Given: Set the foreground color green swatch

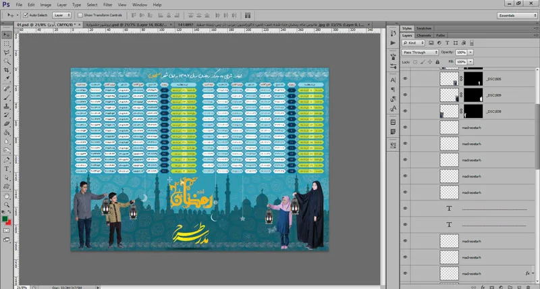Looking at the screenshot, I should tap(5, 219).
